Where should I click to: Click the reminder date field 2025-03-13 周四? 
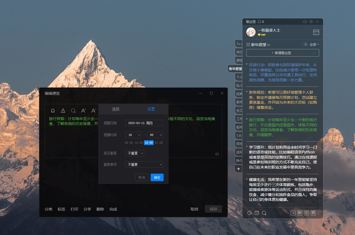144,123
